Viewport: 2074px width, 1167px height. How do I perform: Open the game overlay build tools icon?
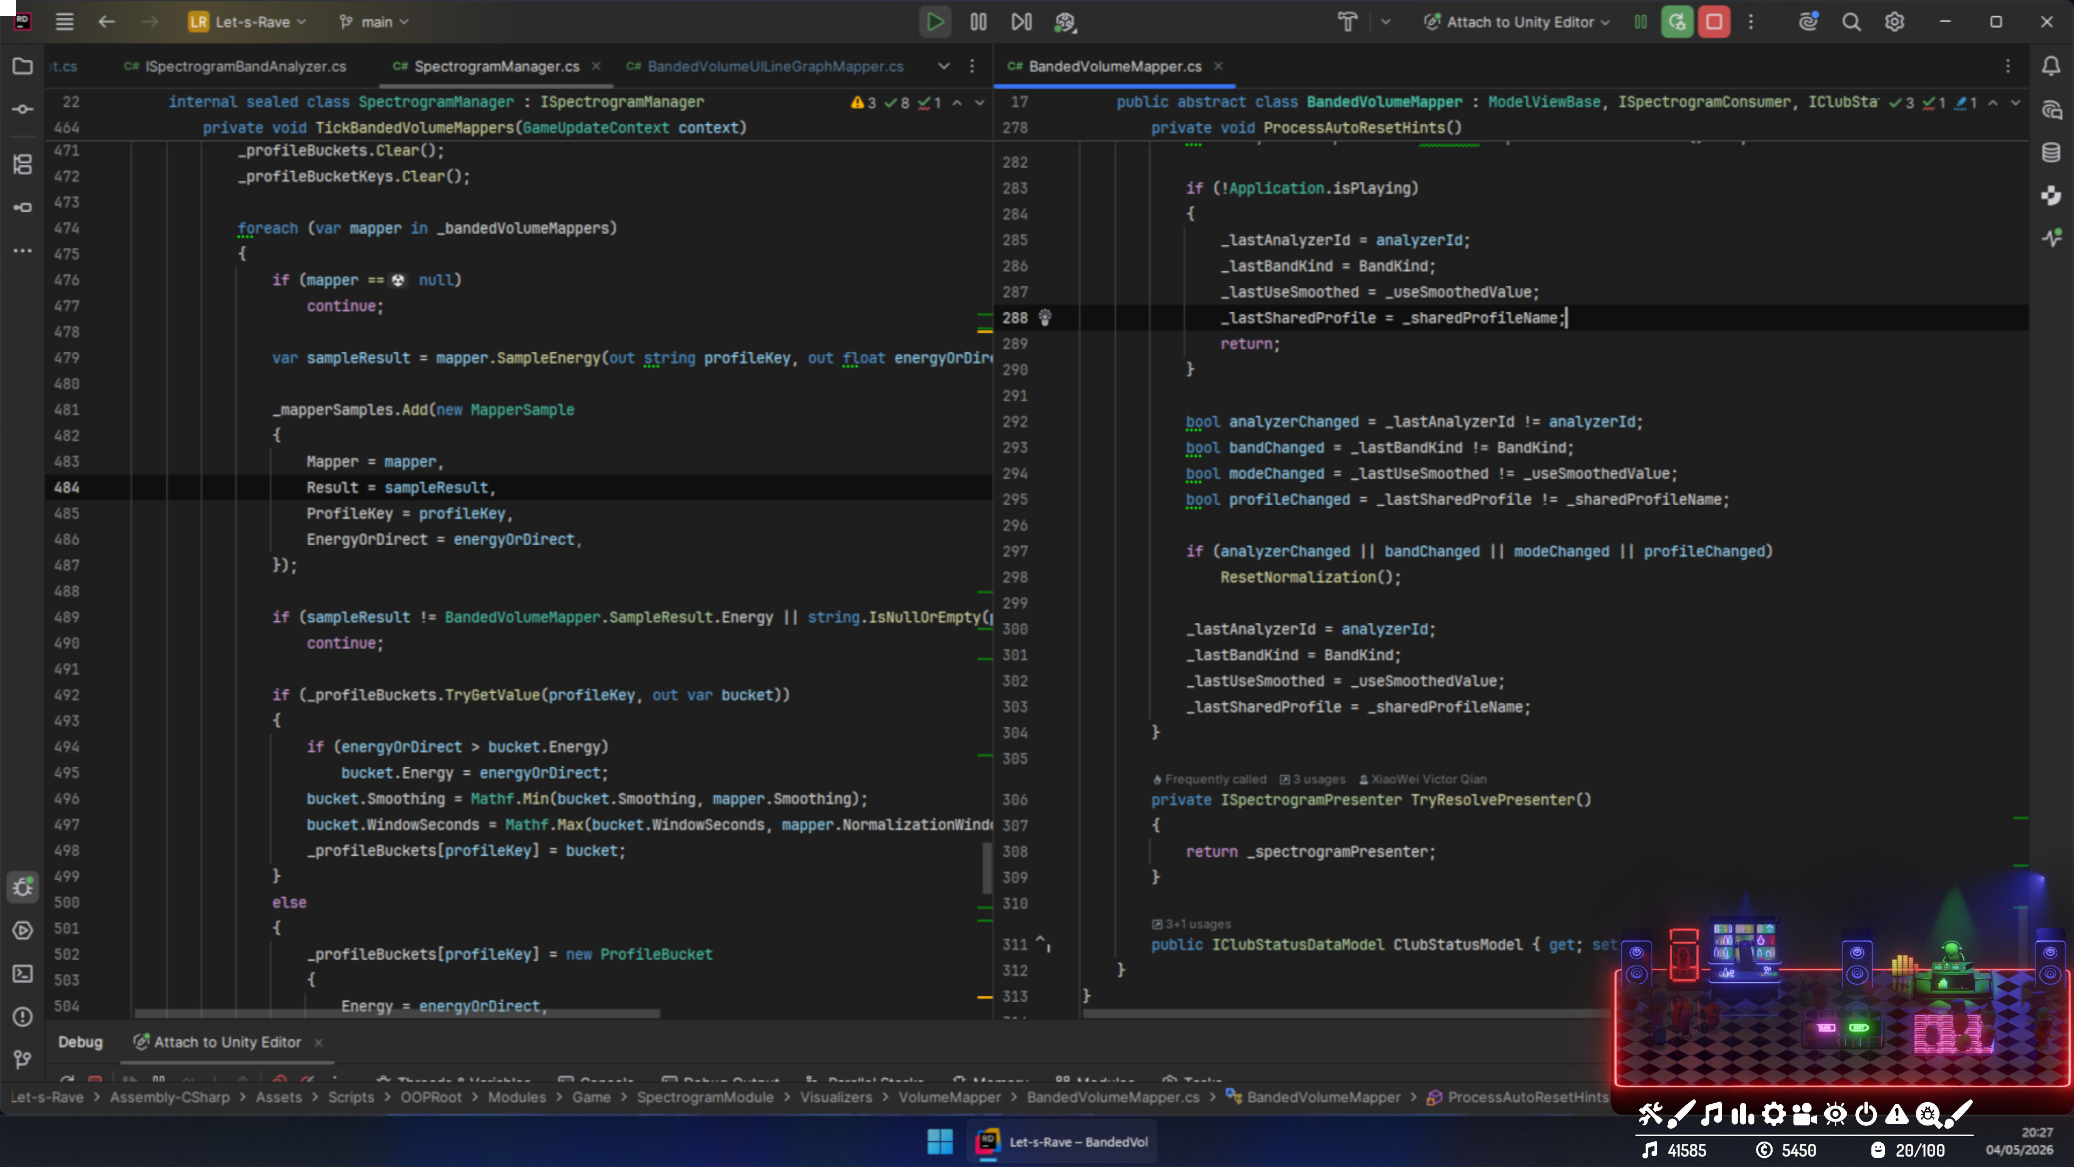tap(1651, 1114)
